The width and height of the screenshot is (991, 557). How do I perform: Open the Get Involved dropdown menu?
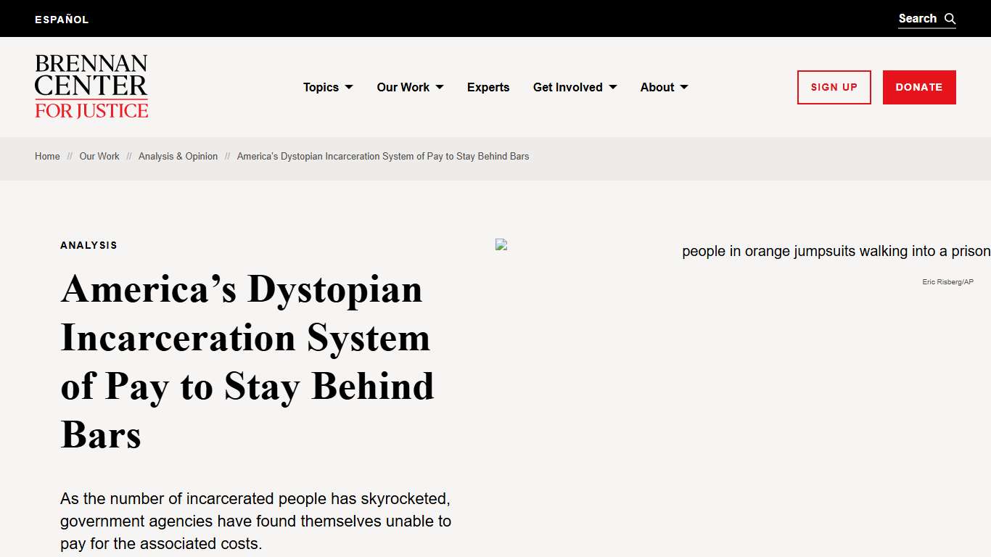coord(567,87)
